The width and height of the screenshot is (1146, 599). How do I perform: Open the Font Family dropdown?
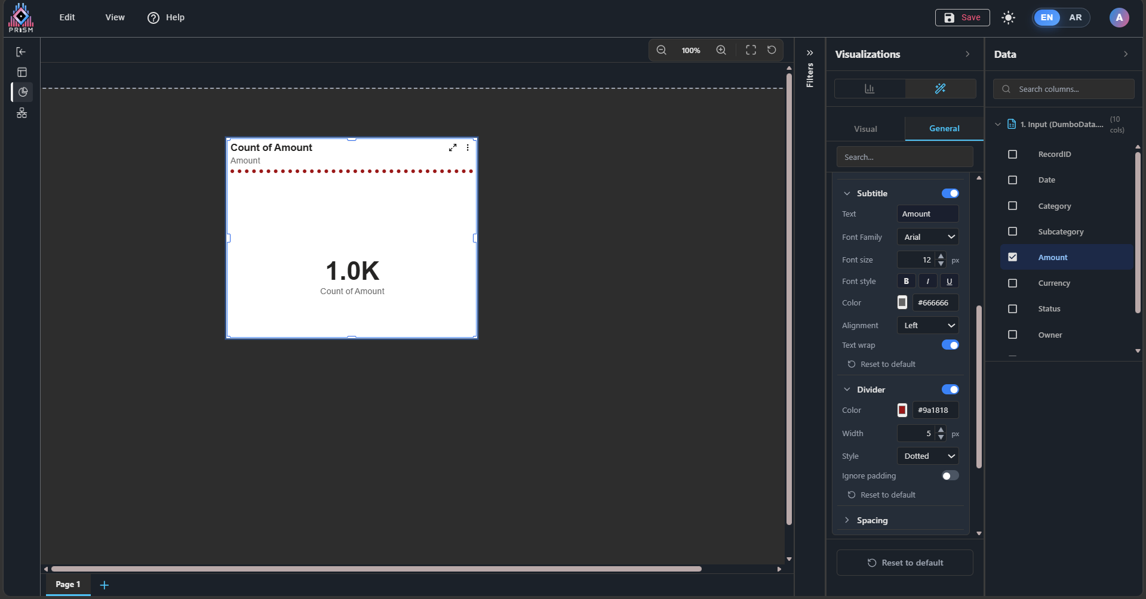click(927, 237)
